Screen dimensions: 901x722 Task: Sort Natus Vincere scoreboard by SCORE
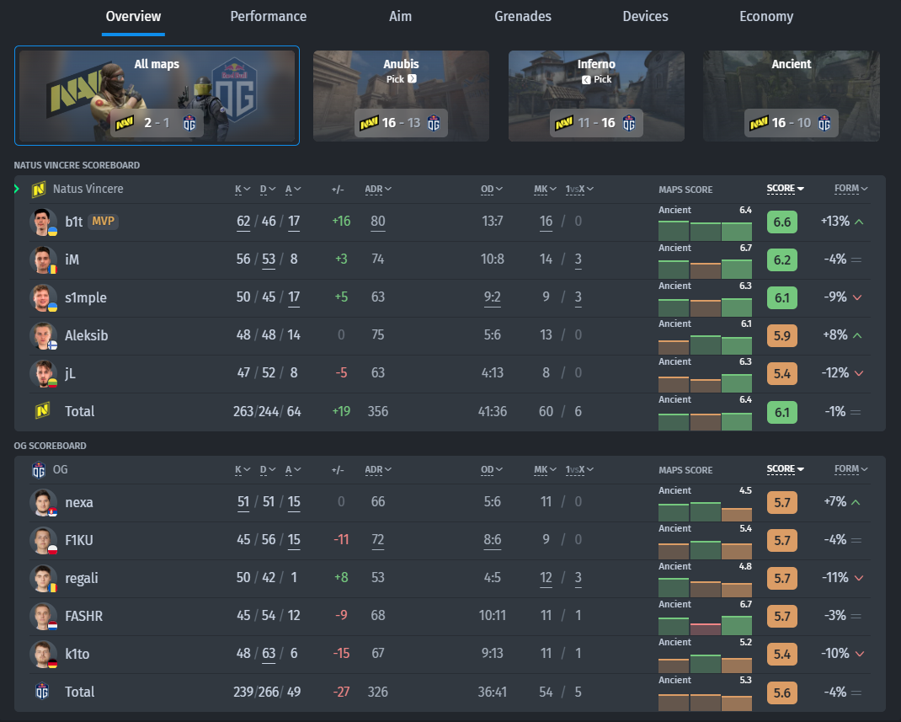pos(785,189)
